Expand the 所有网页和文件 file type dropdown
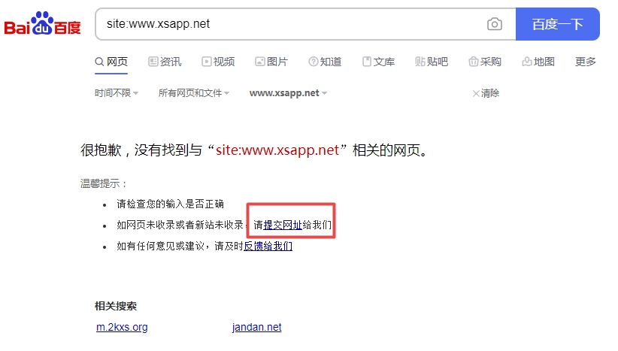Screen dimensions: 618x351 (x=193, y=93)
